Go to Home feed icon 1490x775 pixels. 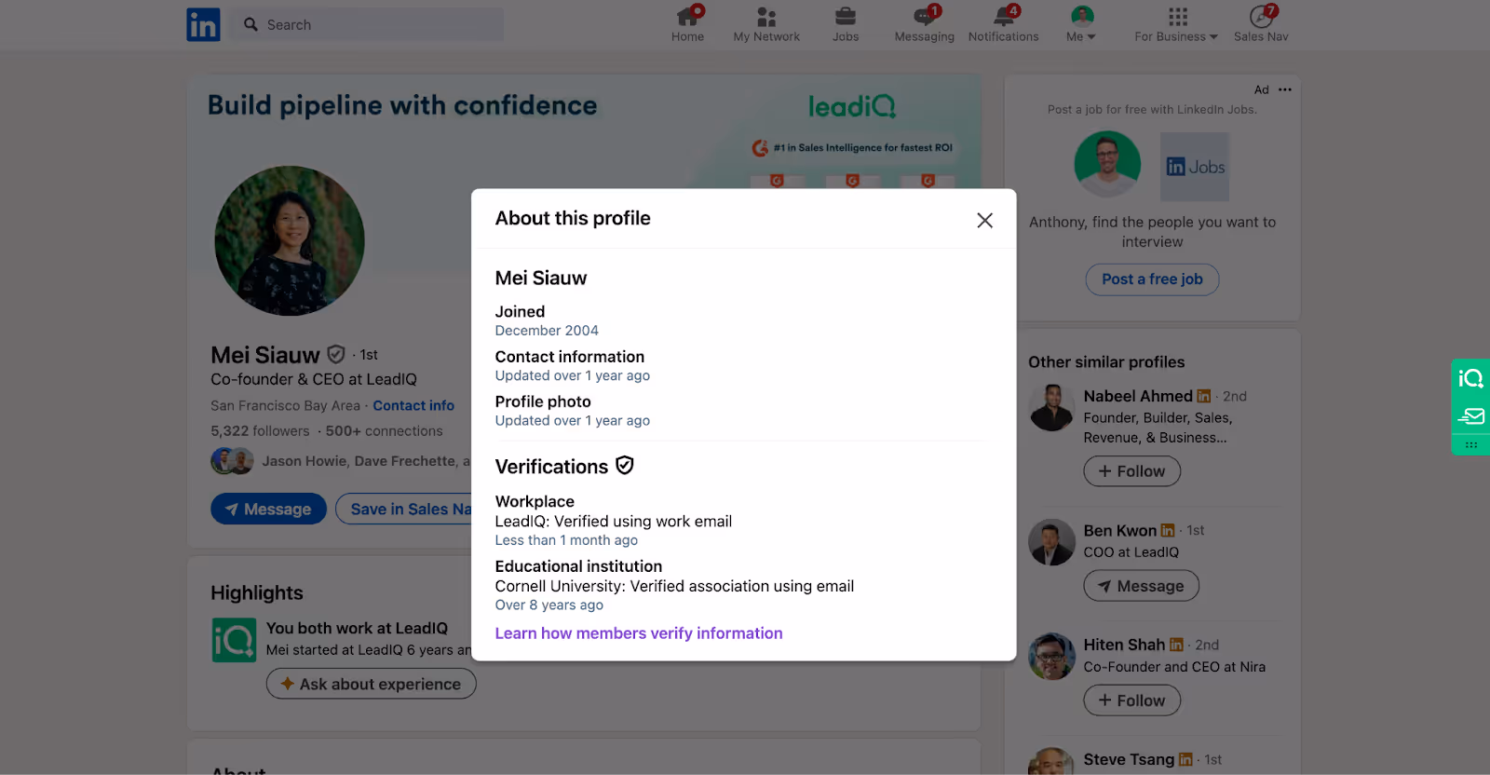[x=688, y=17]
